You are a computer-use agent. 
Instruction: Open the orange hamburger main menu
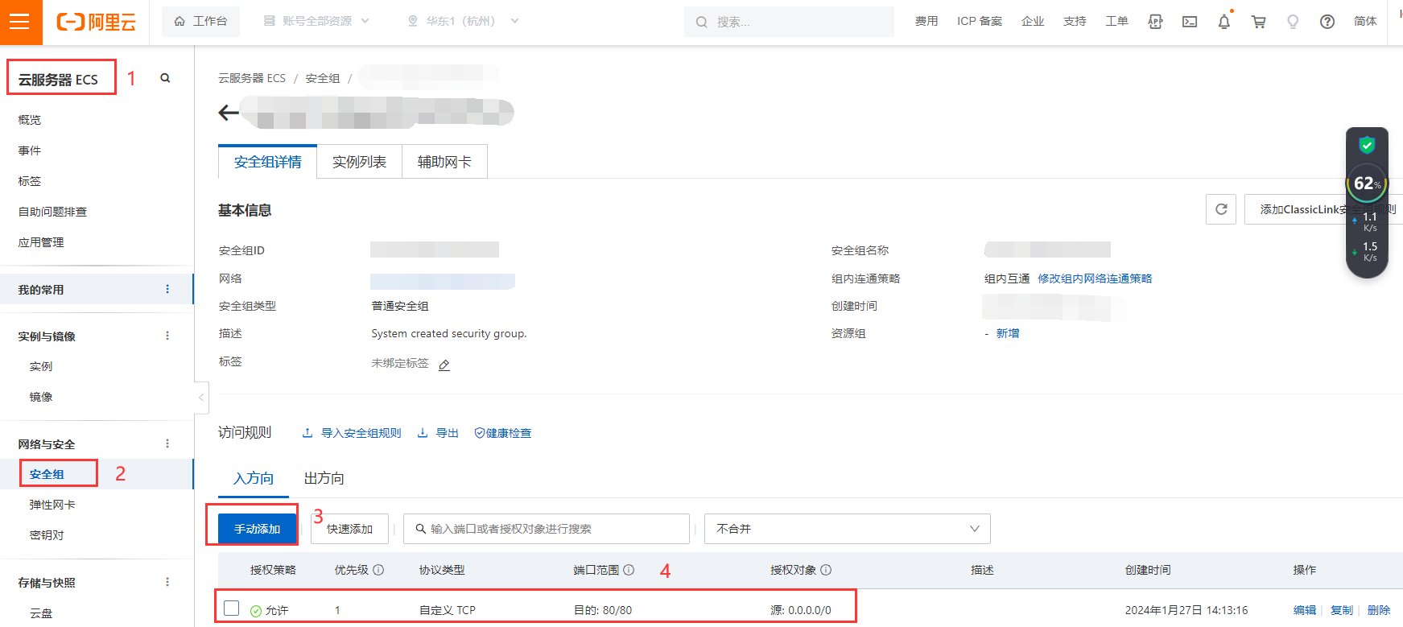tap(20, 22)
